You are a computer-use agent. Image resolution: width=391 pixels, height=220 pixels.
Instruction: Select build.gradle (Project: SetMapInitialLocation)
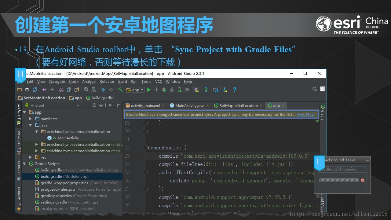77,170
